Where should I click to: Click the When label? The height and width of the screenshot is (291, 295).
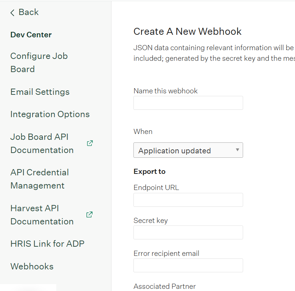click(143, 132)
